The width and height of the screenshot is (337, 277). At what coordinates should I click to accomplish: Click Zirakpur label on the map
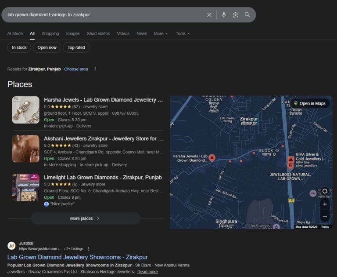tap(249, 121)
